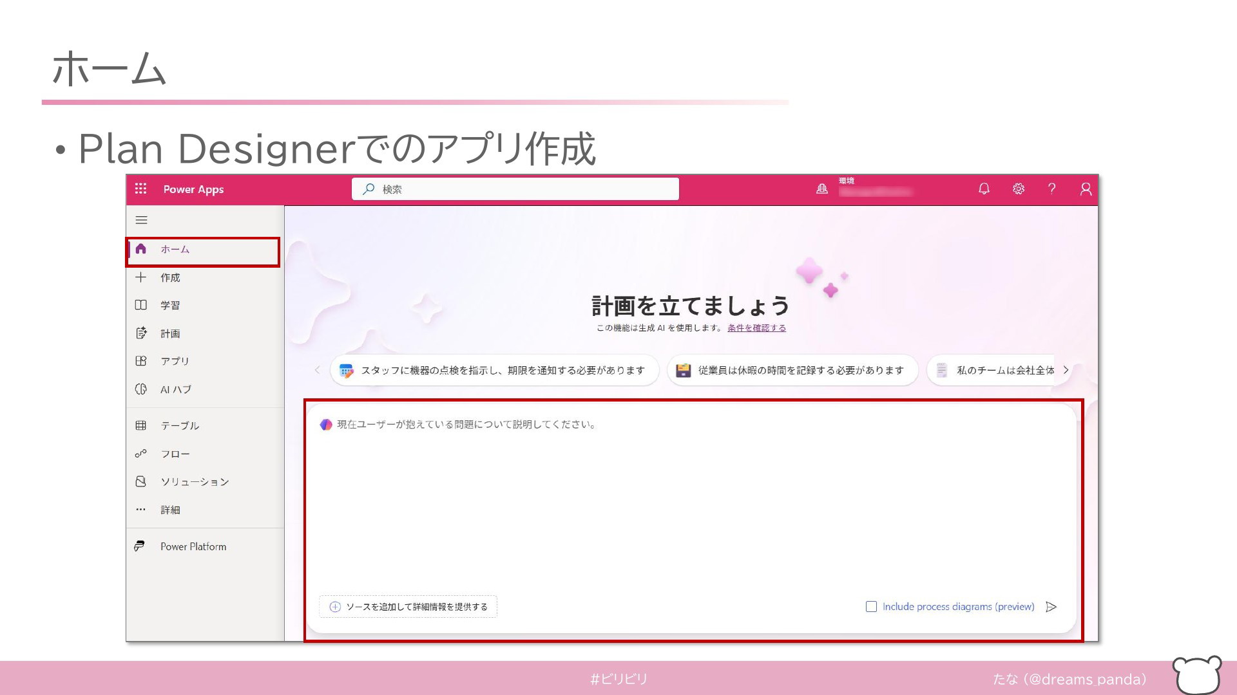Enable Include process diagrams (preview) checkbox
The image size is (1237, 695).
871,607
